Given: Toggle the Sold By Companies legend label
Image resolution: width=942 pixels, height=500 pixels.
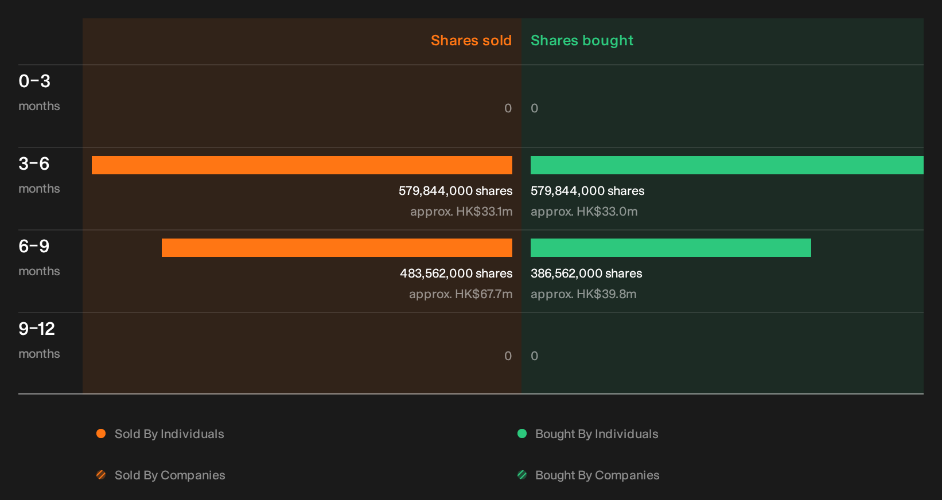Looking at the screenshot, I should [170, 475].
